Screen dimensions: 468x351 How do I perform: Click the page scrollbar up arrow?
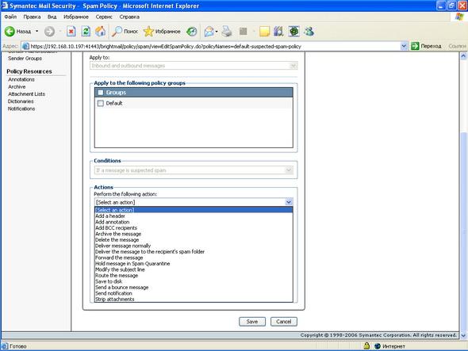click(x=463, y=55)
